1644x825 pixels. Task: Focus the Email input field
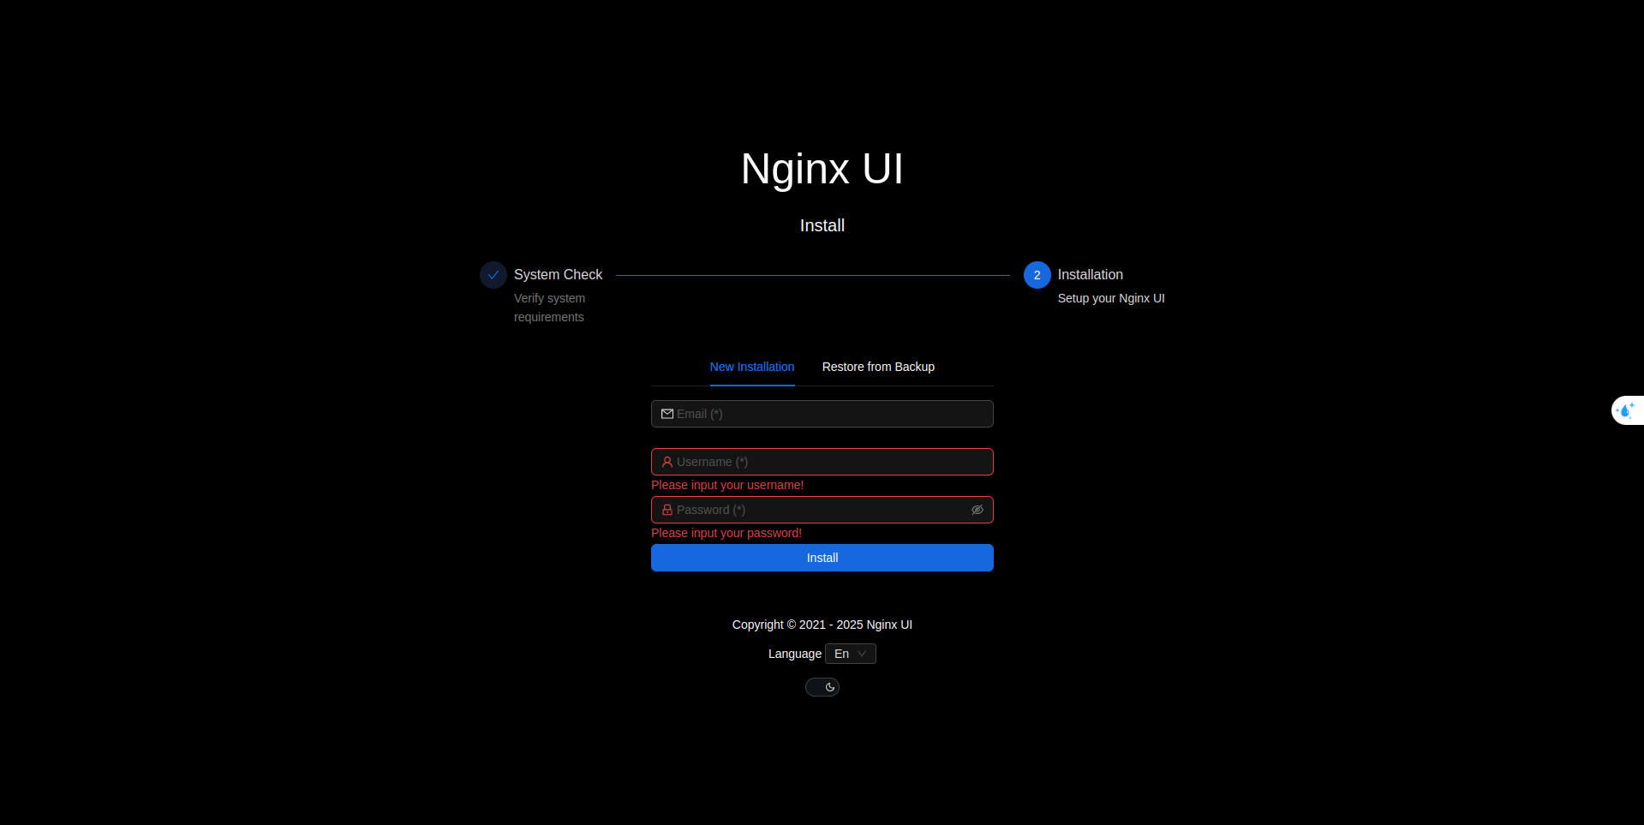pyautogui.click(x=822, y=414)
